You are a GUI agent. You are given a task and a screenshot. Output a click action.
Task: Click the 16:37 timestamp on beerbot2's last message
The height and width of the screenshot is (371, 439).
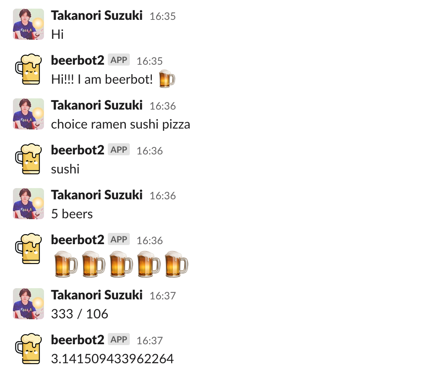[x=150, y=341]
